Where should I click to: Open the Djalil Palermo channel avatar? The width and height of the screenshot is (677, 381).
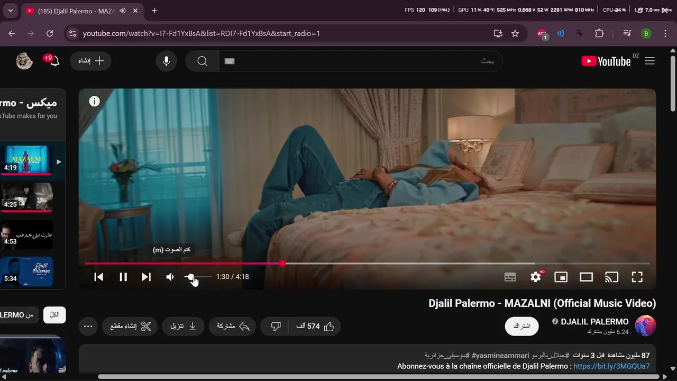click(x=645, y=326)
